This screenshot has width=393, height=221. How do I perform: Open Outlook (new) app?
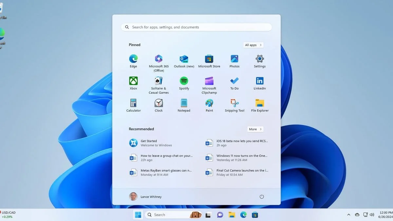[x=184, y=61]
